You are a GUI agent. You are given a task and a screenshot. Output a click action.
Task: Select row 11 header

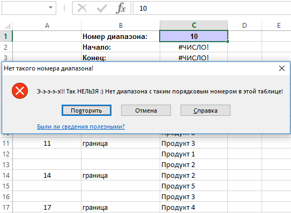pos(6,143)
